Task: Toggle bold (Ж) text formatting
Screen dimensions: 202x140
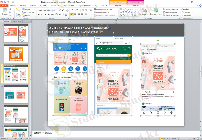Action: 38,14
